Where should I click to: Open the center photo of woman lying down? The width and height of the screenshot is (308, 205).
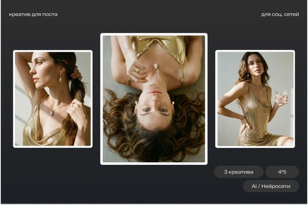coord(154,99)
